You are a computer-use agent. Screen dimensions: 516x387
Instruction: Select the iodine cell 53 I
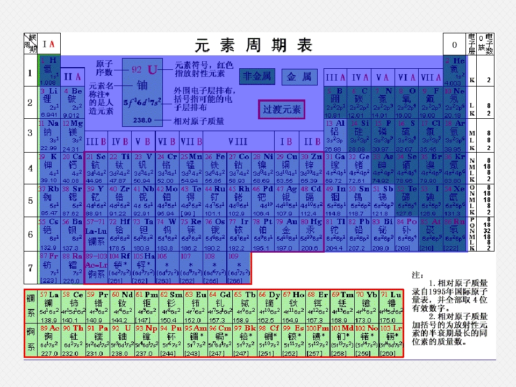point(431,200)
